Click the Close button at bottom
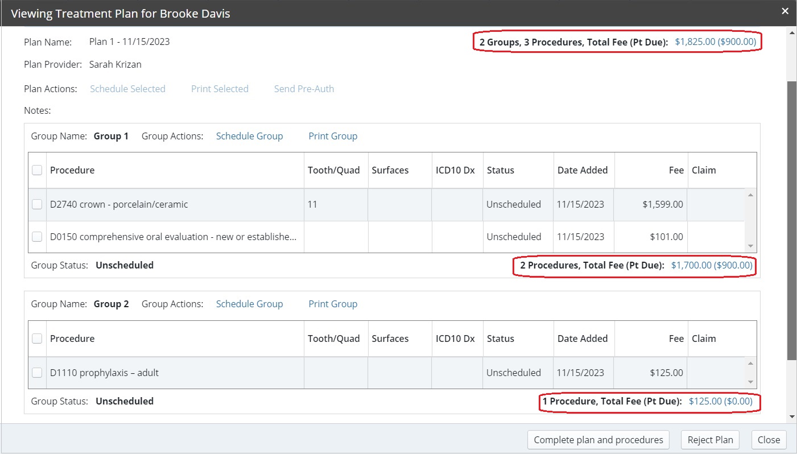Viewport: 797px width, 454px height. coord(769,440)
